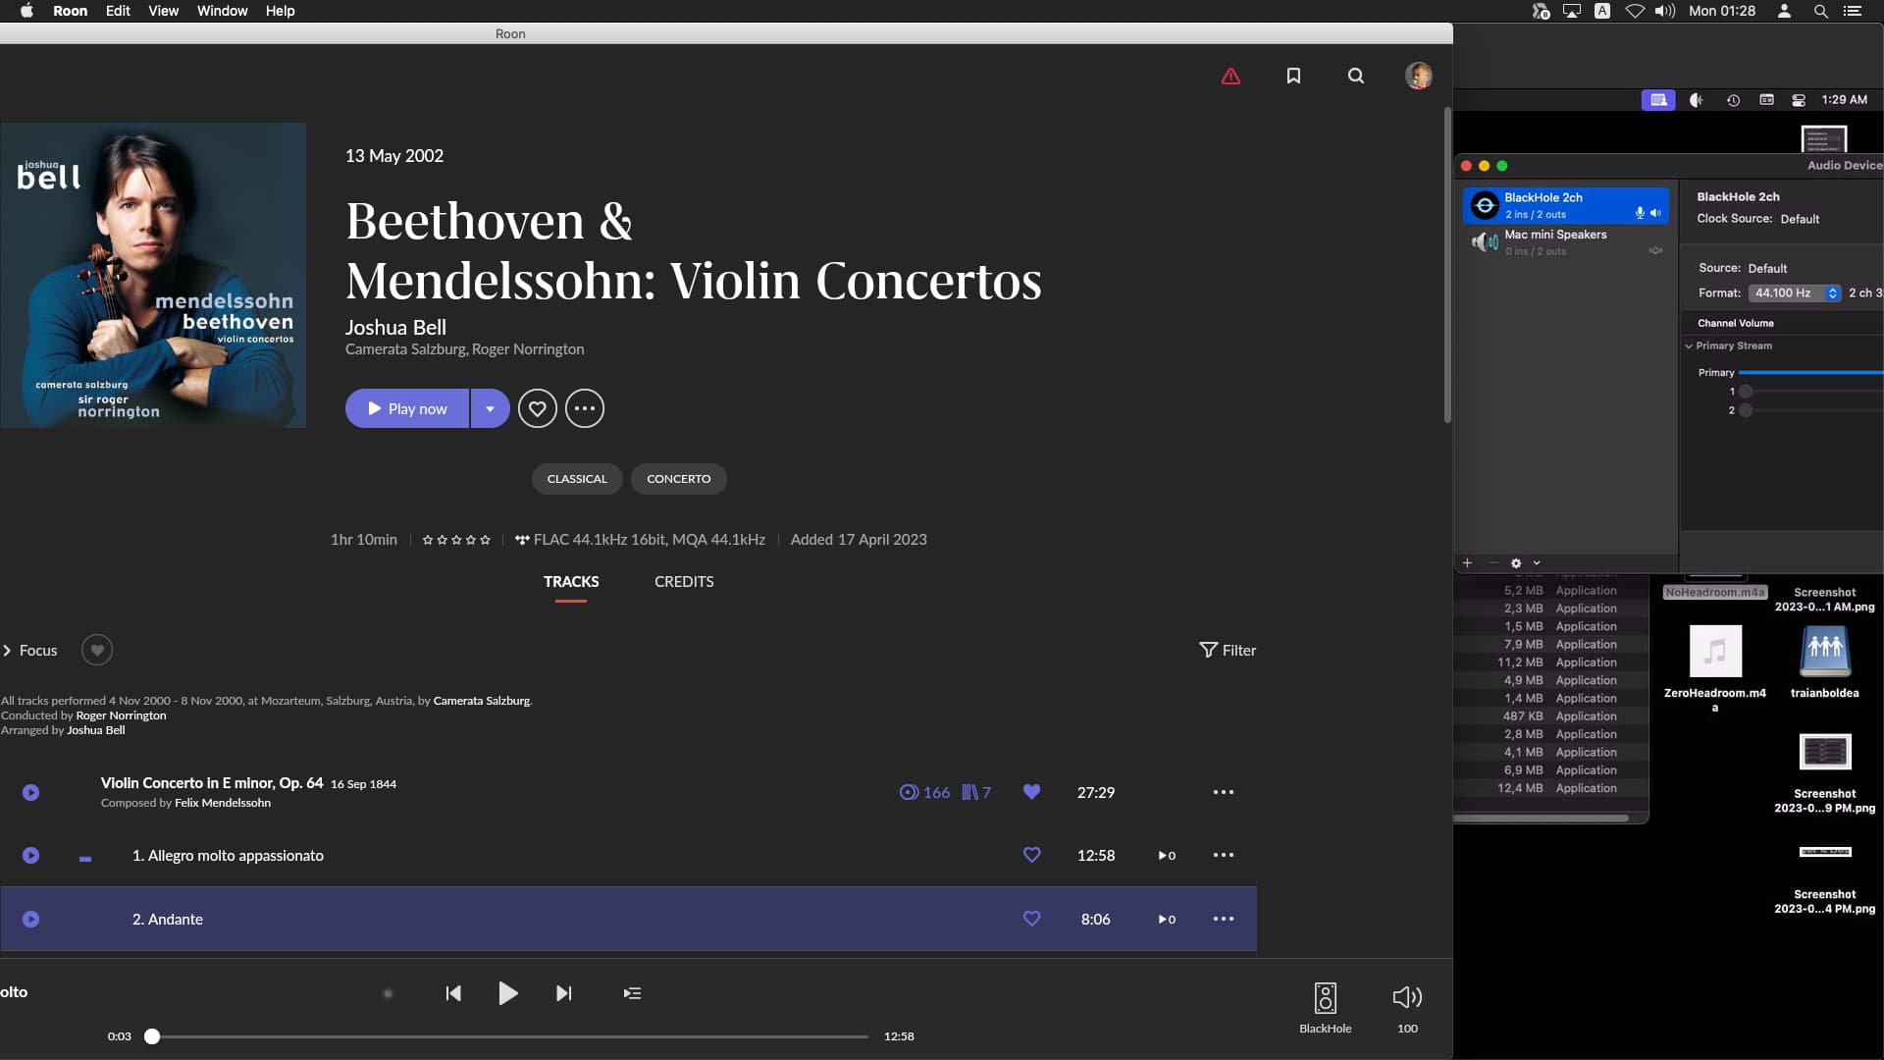Viewport: 1884px width, 1060px height.
Task: Collapse the Primary Stream section
Action: (x=1689, y=345)
